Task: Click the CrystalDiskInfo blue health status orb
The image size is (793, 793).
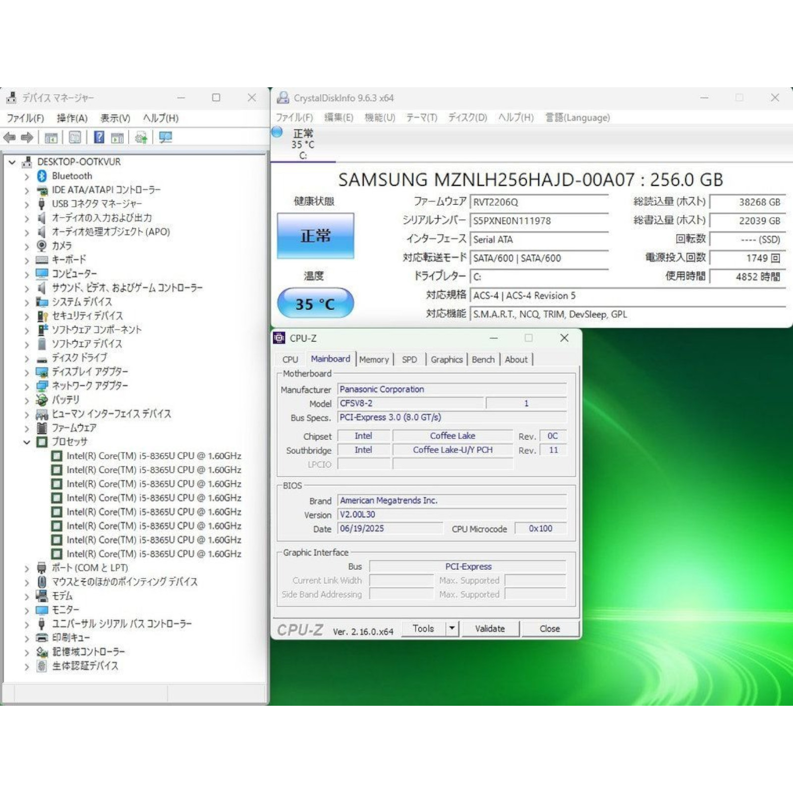Action: point(277,132)
